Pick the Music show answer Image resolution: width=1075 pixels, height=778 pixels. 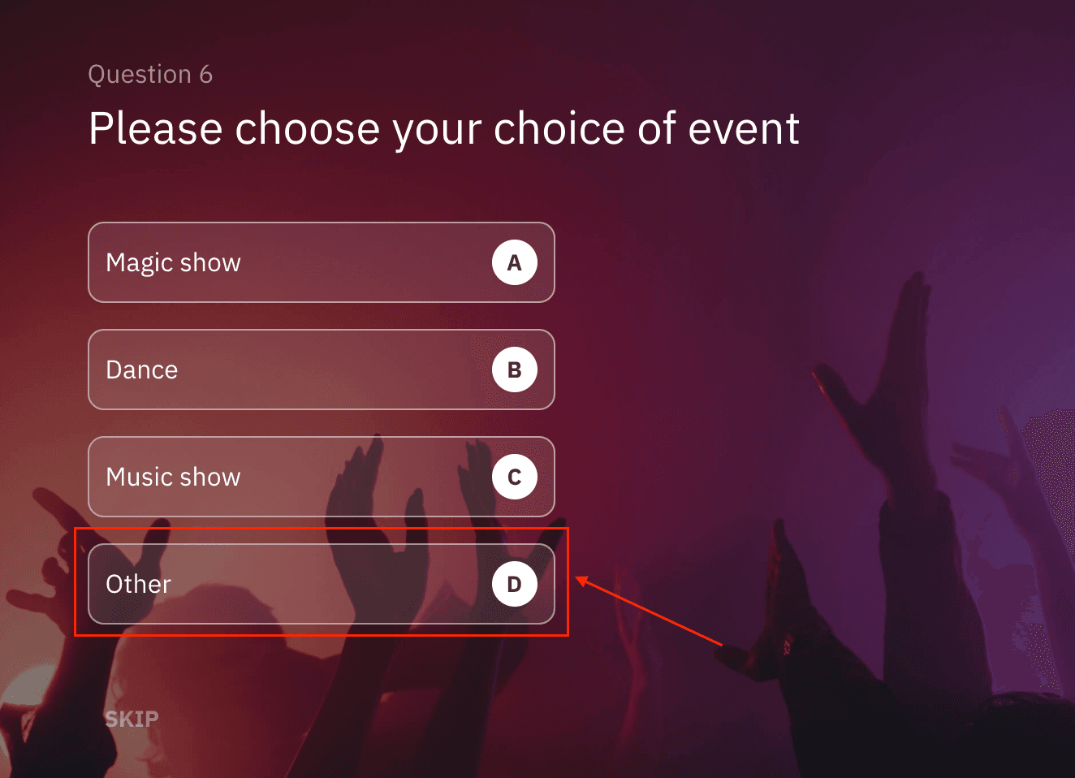pos(321,477)
